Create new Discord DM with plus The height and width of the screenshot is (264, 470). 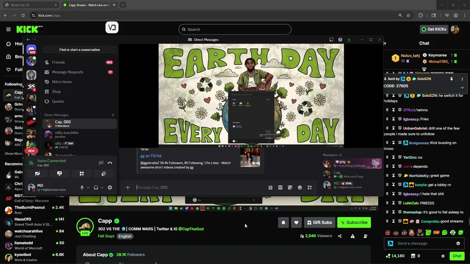click(x=113, y=115)
